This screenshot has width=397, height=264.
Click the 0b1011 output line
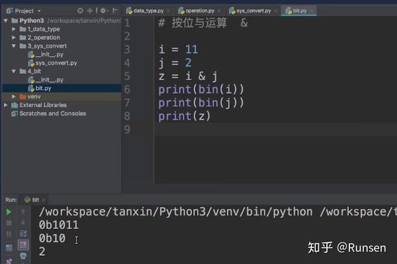(58, 225)
